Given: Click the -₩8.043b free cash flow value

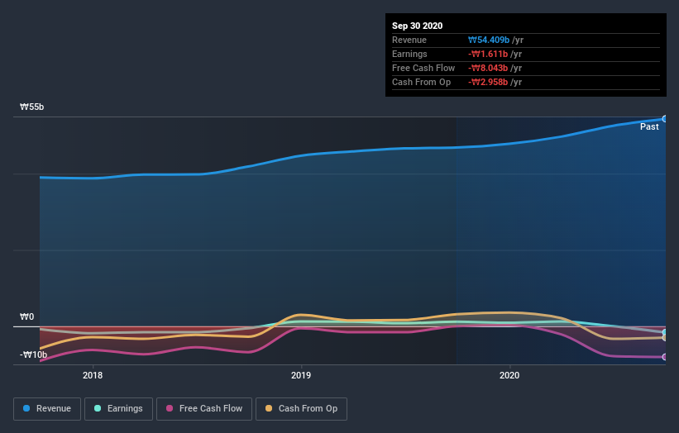Looking at the screenshot, I should [488, 68].
